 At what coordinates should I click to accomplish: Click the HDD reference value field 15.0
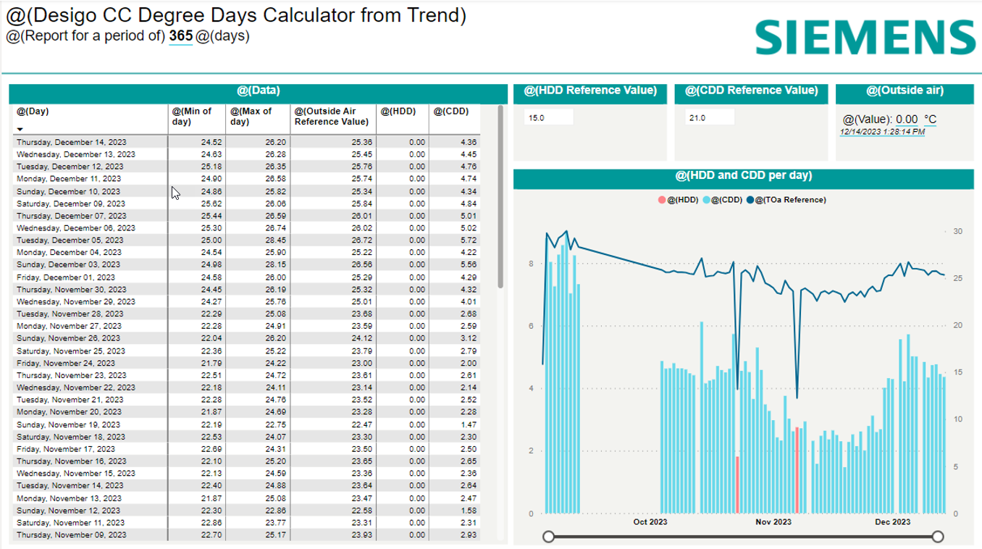548,117
